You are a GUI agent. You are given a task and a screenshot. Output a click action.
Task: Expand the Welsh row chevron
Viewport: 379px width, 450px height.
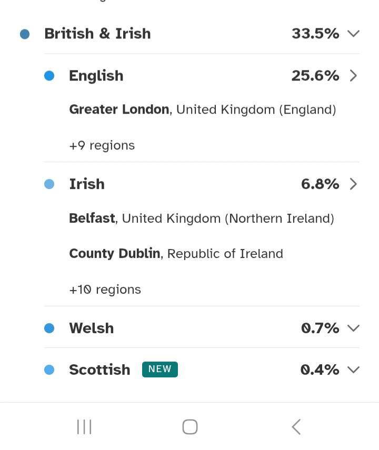353,328
